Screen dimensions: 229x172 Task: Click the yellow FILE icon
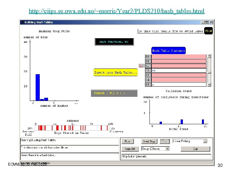pyautogui.click(x=208, y=31)
